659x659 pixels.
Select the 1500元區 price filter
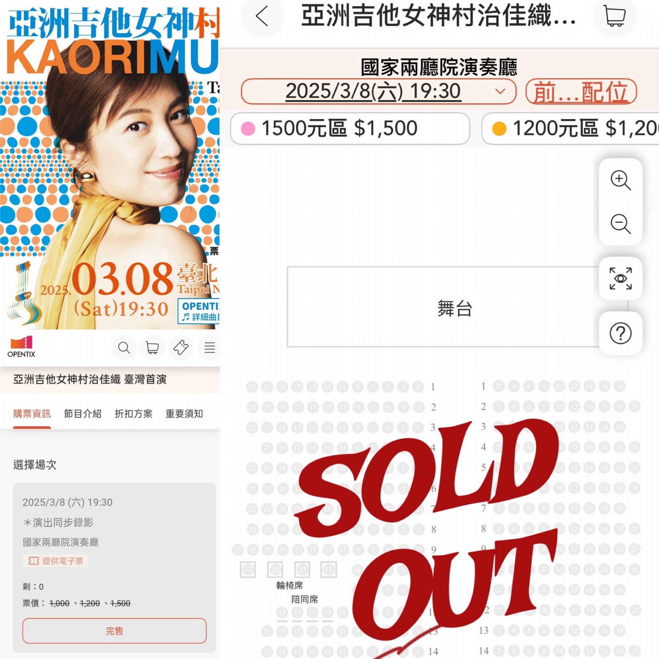click(350, 128)
